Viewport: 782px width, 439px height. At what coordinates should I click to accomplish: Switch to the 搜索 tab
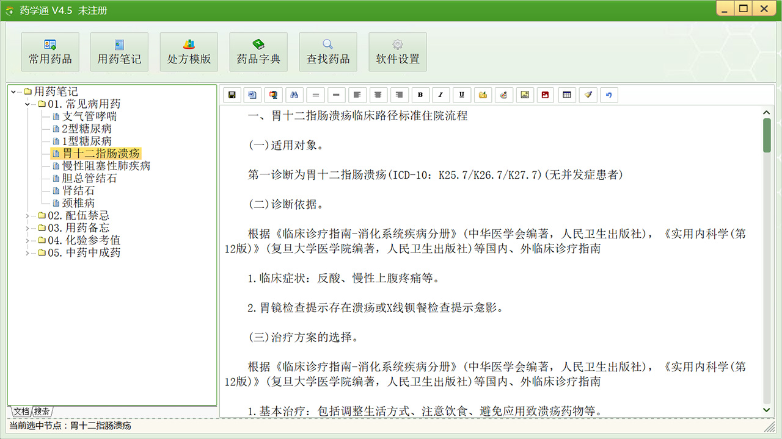(42, 412)
